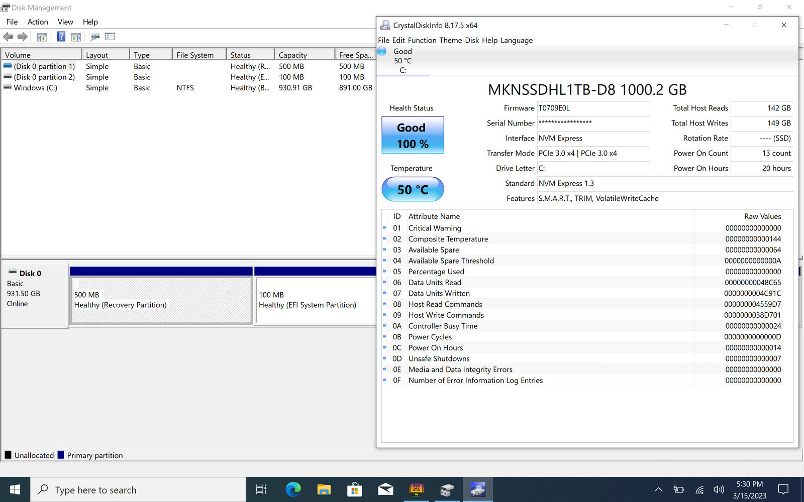Open CrystalDiskInfo Edit menu
The width and height of the screenshot is (804, 502).
click(x=398, y=40)
